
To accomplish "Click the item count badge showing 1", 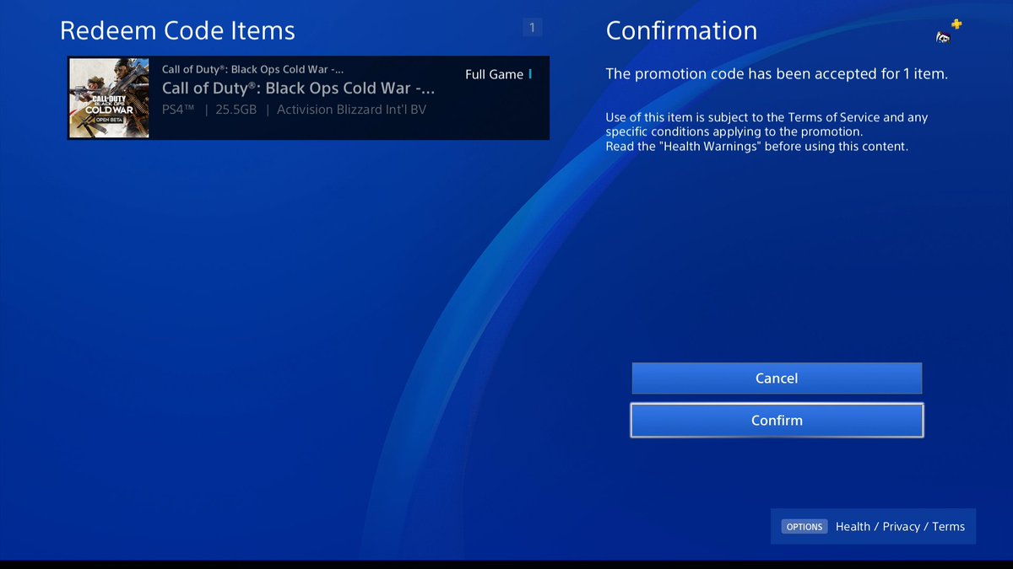I will point(532,29).
